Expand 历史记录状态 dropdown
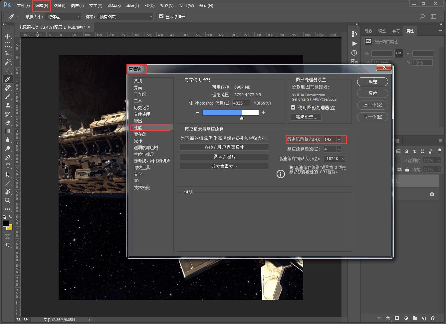Screen dimensions: 446x324 click(339, 140)
